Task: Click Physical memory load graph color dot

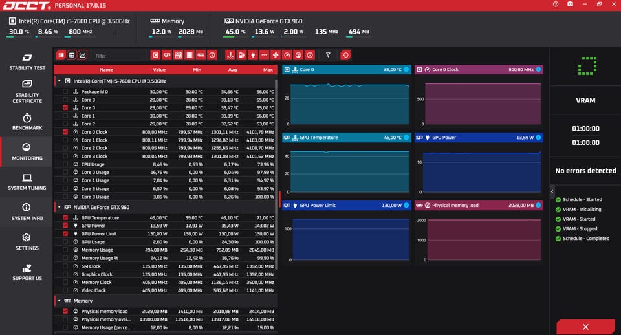Action: [x=538, y=206]
